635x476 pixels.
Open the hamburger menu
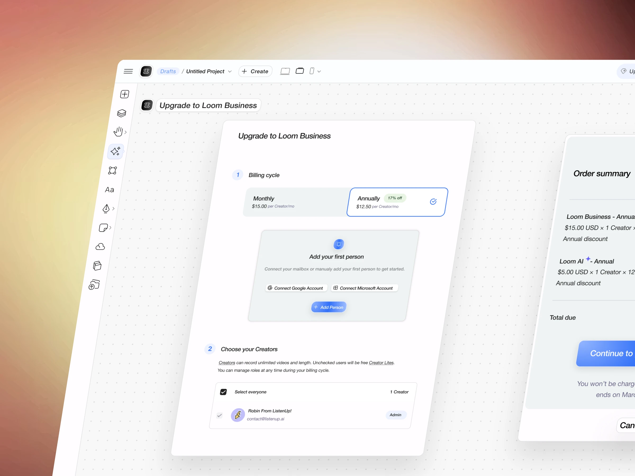128,71
